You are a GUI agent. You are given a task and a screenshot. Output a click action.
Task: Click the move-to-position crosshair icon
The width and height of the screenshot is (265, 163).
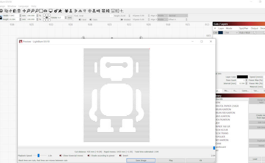pyautogui.click(x=122, y=11)
